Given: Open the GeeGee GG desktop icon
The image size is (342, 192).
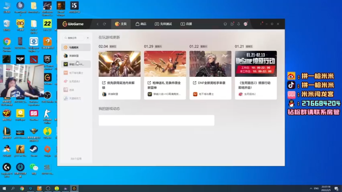Looking at the screenshot, I should coord(34,115).
